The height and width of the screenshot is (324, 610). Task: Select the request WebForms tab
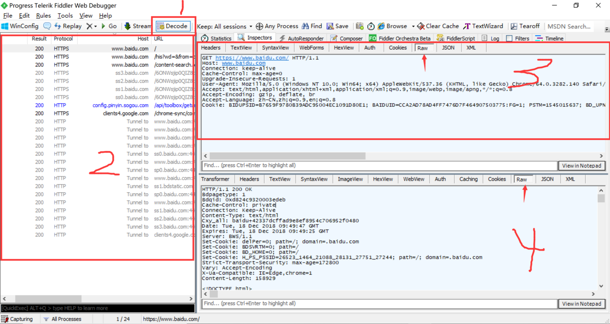[311, 48]
